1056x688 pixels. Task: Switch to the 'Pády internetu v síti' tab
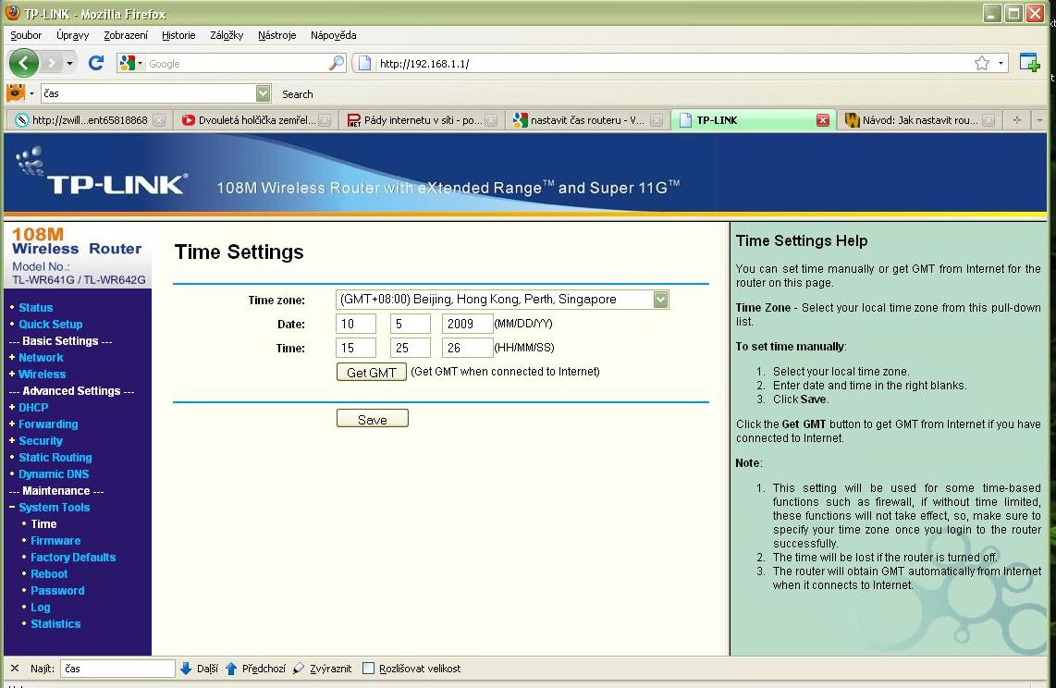click(x=423, y=120)
